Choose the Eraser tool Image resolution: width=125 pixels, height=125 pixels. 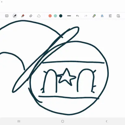pyautogui.click(x=31, y=16)
